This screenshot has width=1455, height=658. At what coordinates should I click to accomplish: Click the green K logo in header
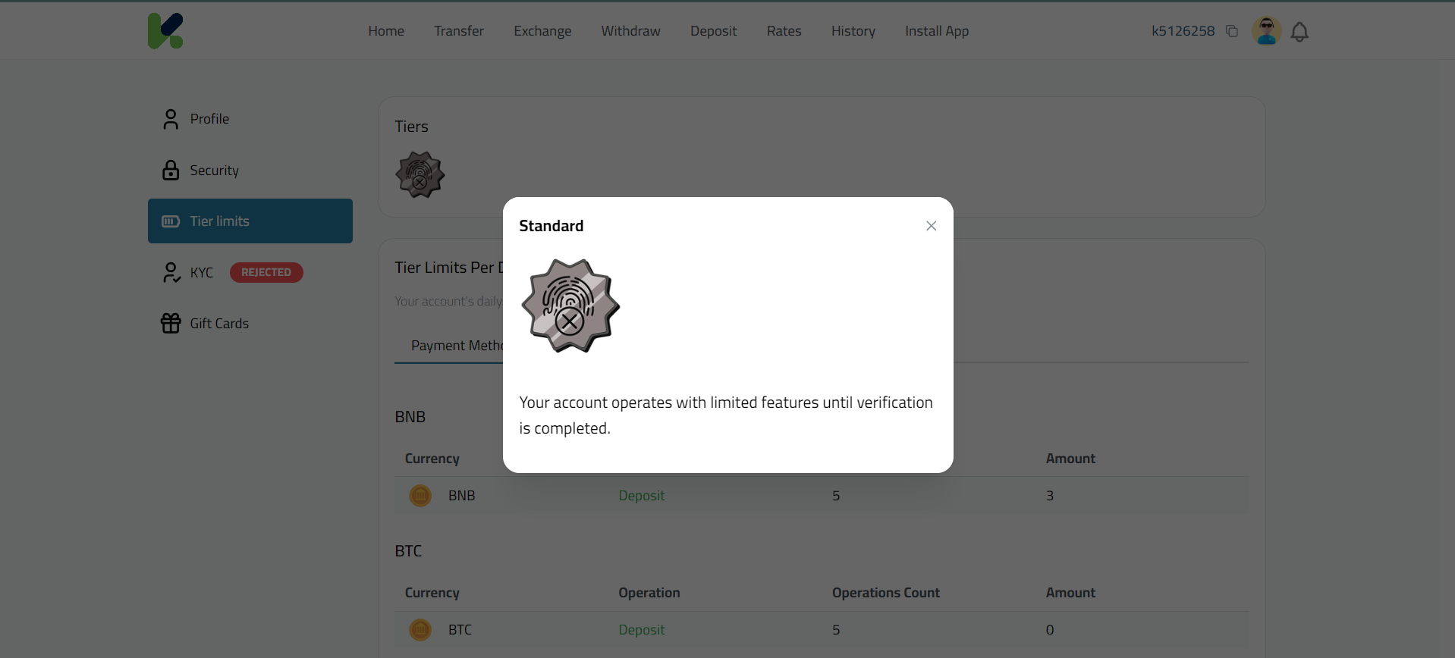tap(165, 31)
